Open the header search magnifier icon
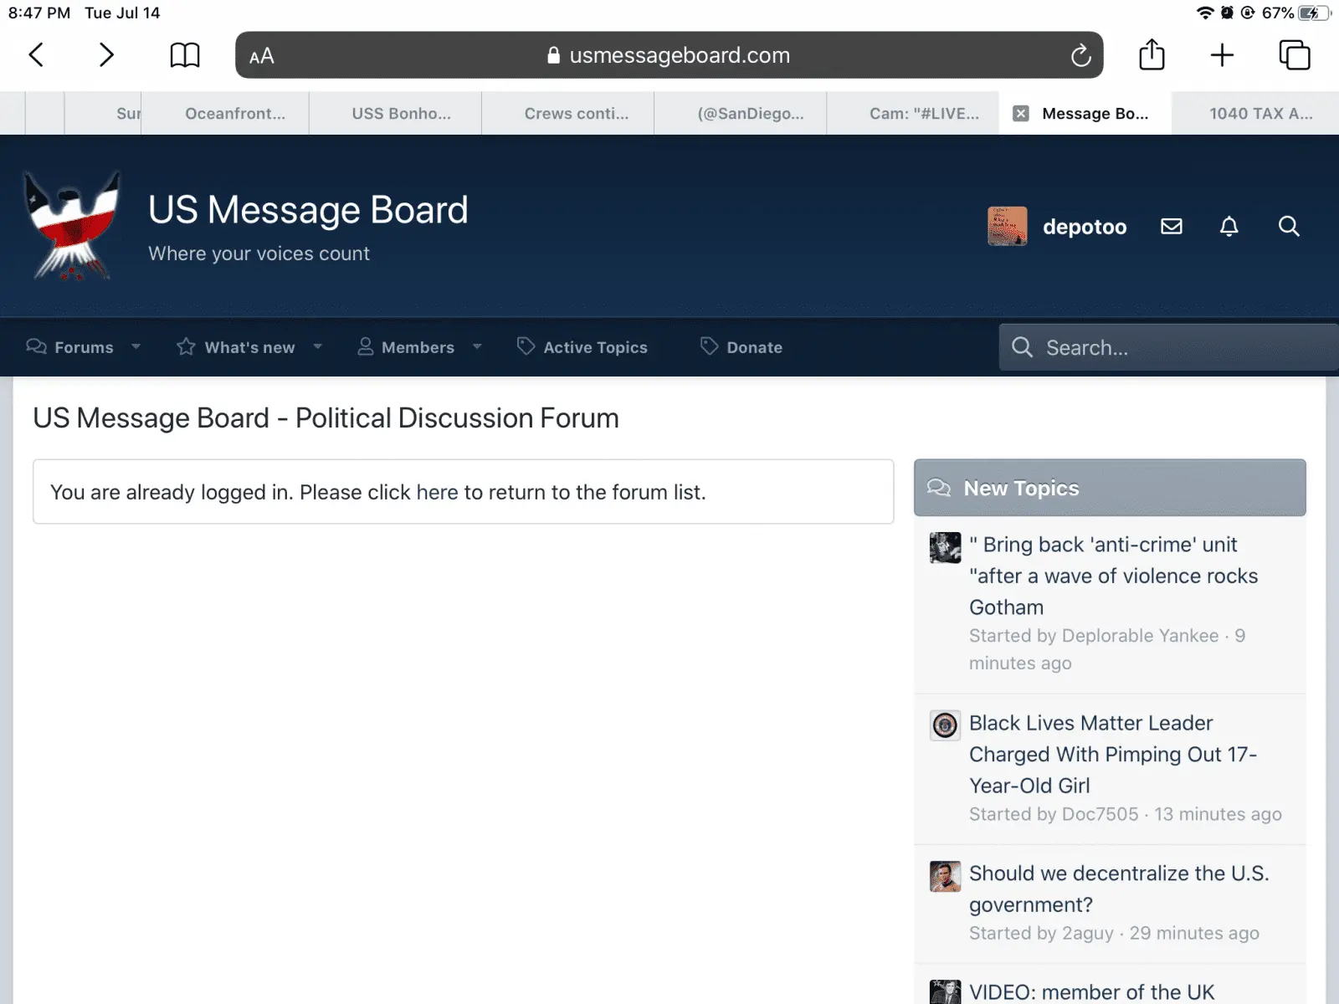The image size is (1339, 1004). point(1289,226)
